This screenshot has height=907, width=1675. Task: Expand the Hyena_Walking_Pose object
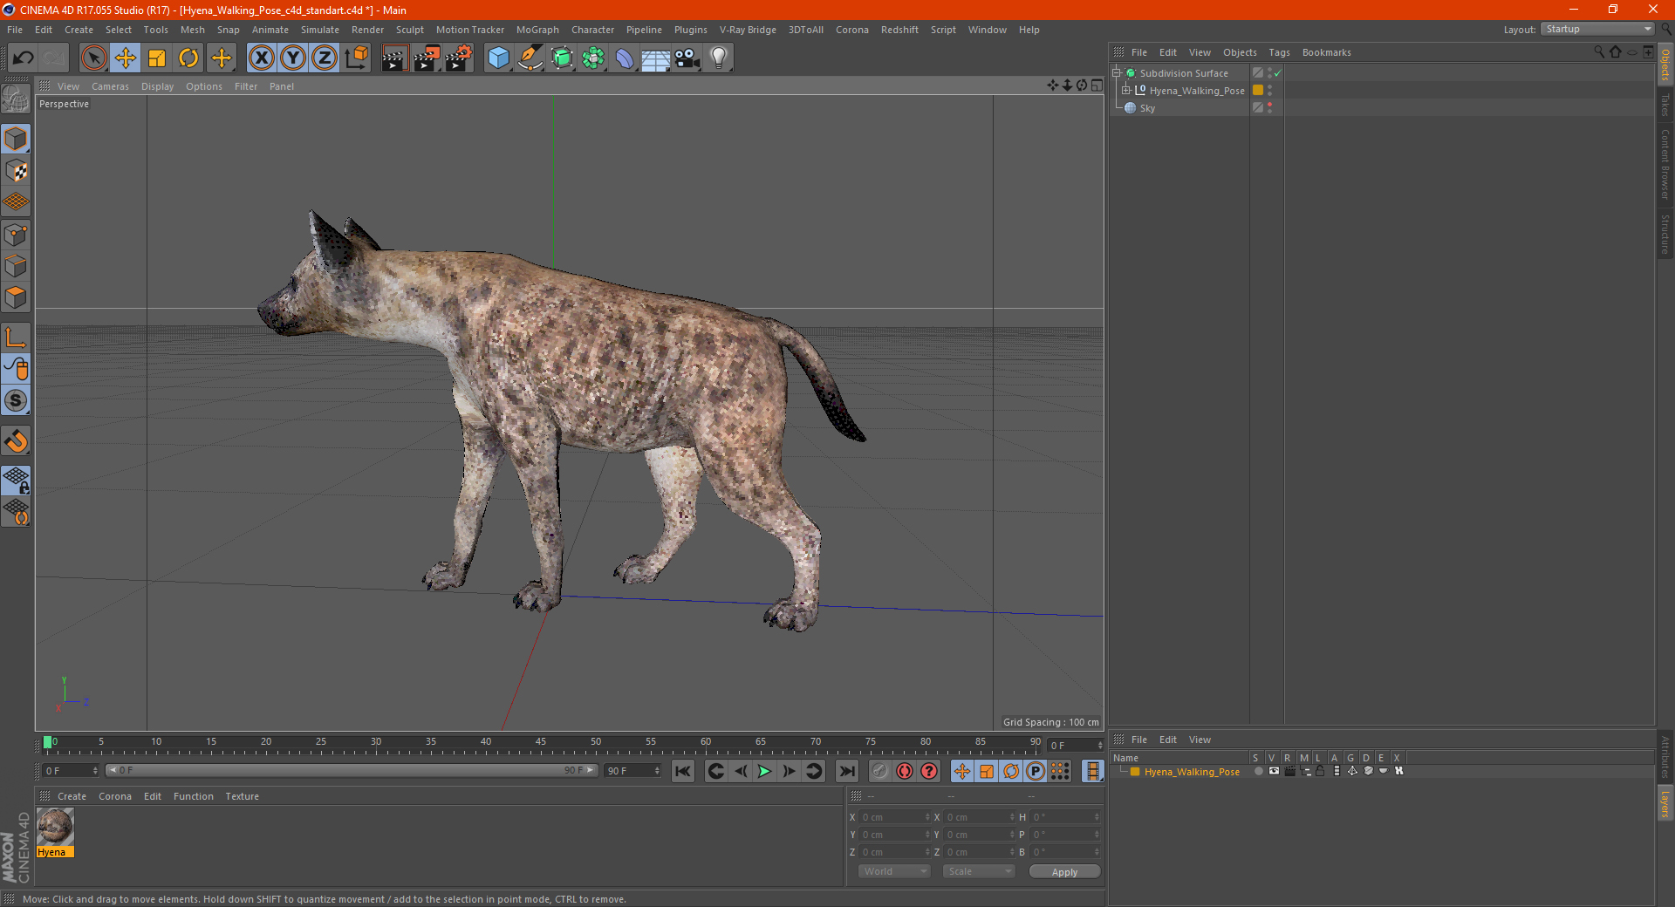coord(1126,90)
